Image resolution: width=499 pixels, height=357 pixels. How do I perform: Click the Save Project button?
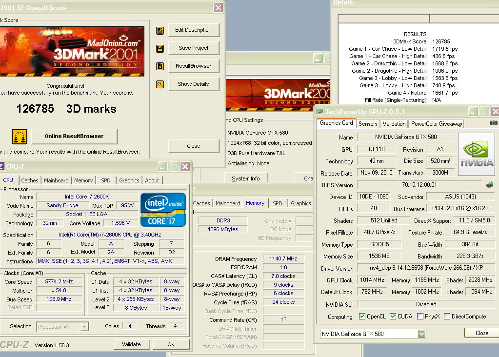click(194, 48)
